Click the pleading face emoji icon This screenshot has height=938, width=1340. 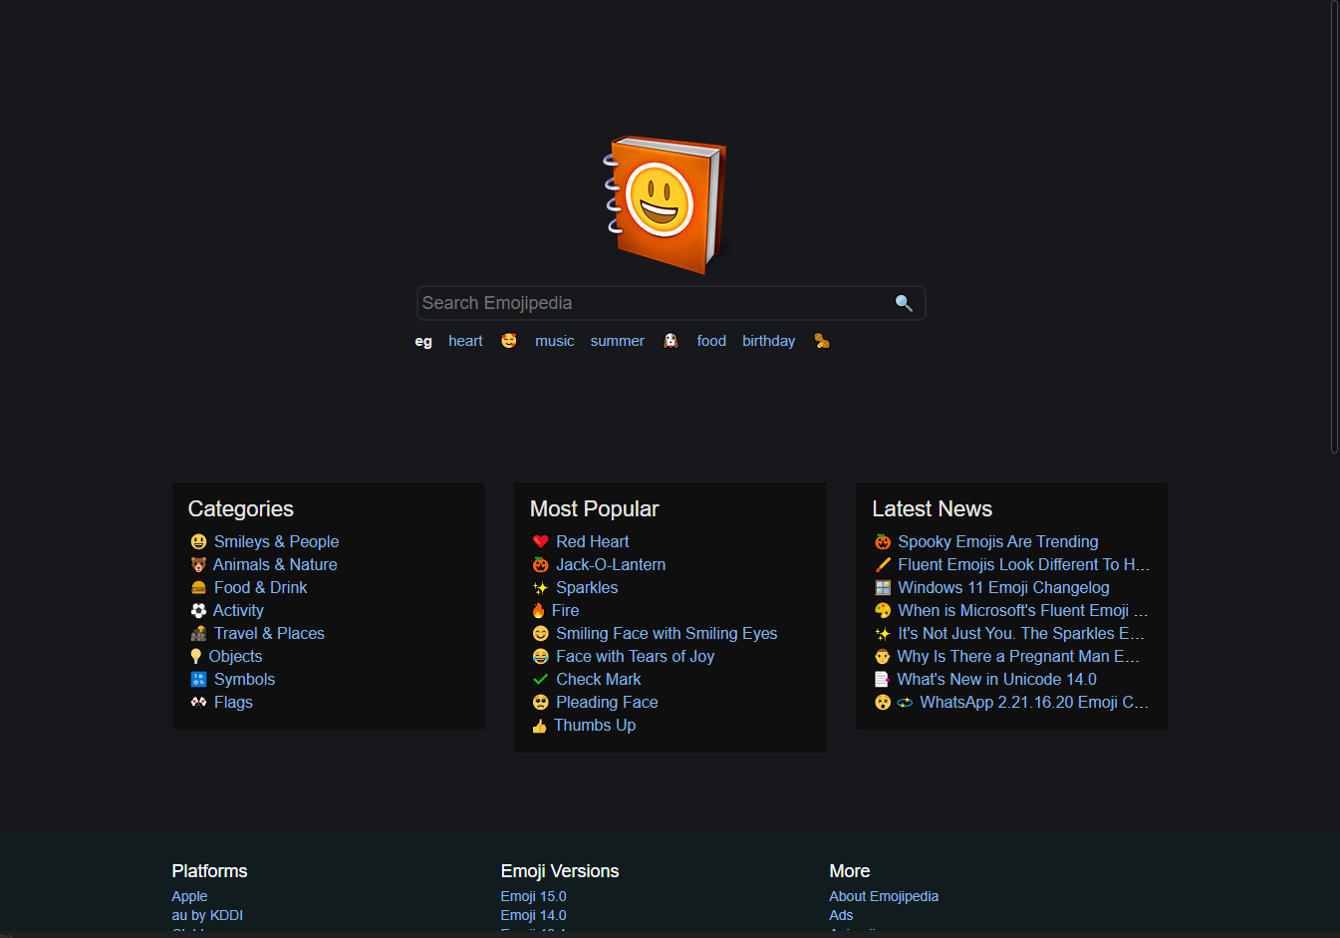[x=540, y=703]
